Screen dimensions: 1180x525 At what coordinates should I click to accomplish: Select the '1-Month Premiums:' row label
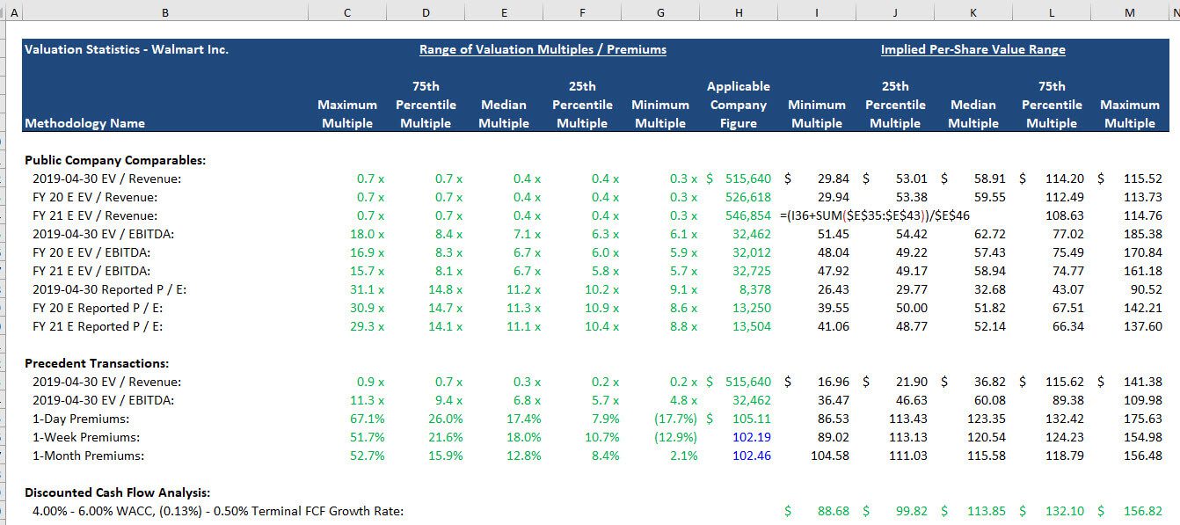coord(88,456)
